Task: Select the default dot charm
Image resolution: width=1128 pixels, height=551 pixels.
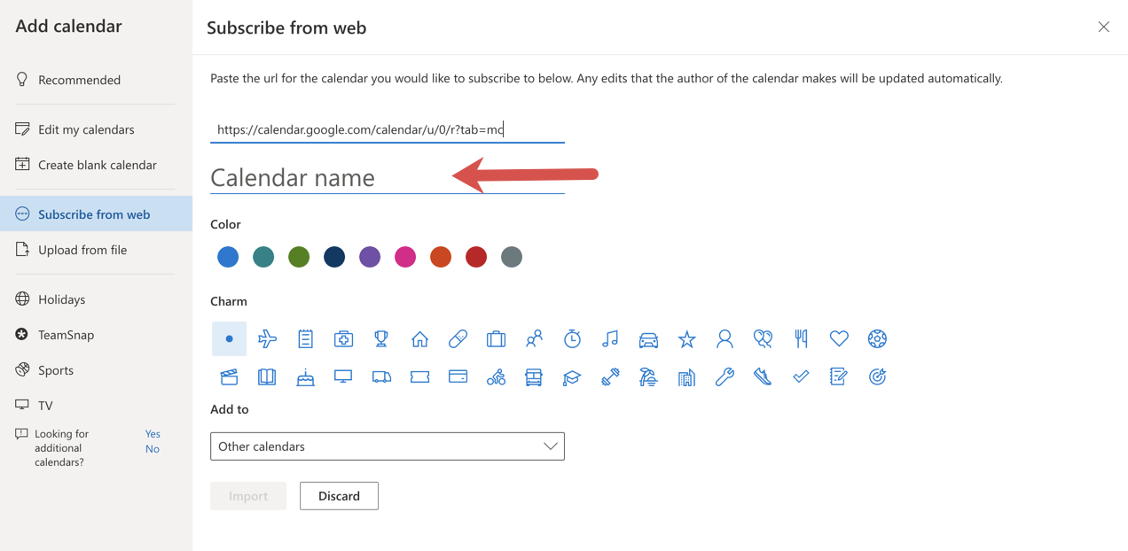Action: [x=229, y=338]
